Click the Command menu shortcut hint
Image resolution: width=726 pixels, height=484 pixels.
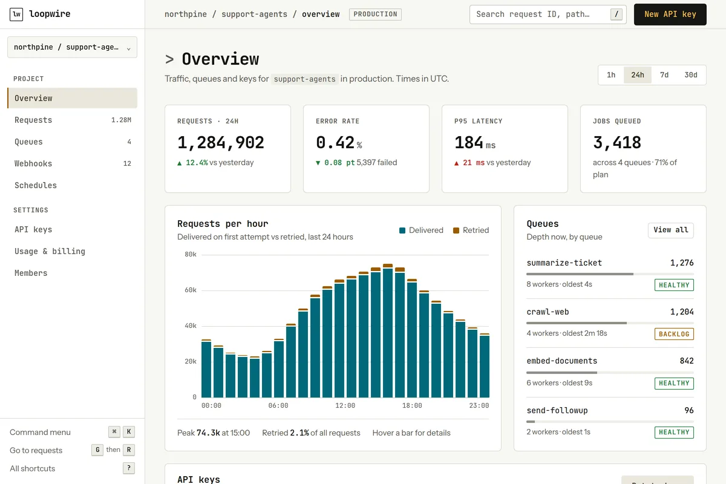(x=72, y=432)
